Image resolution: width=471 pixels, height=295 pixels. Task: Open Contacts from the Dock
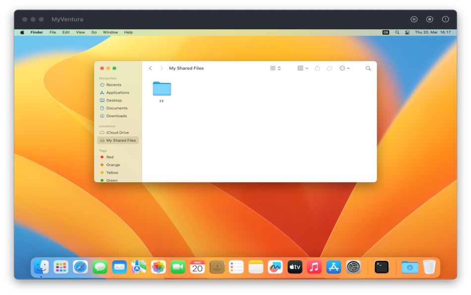point(217,267)
